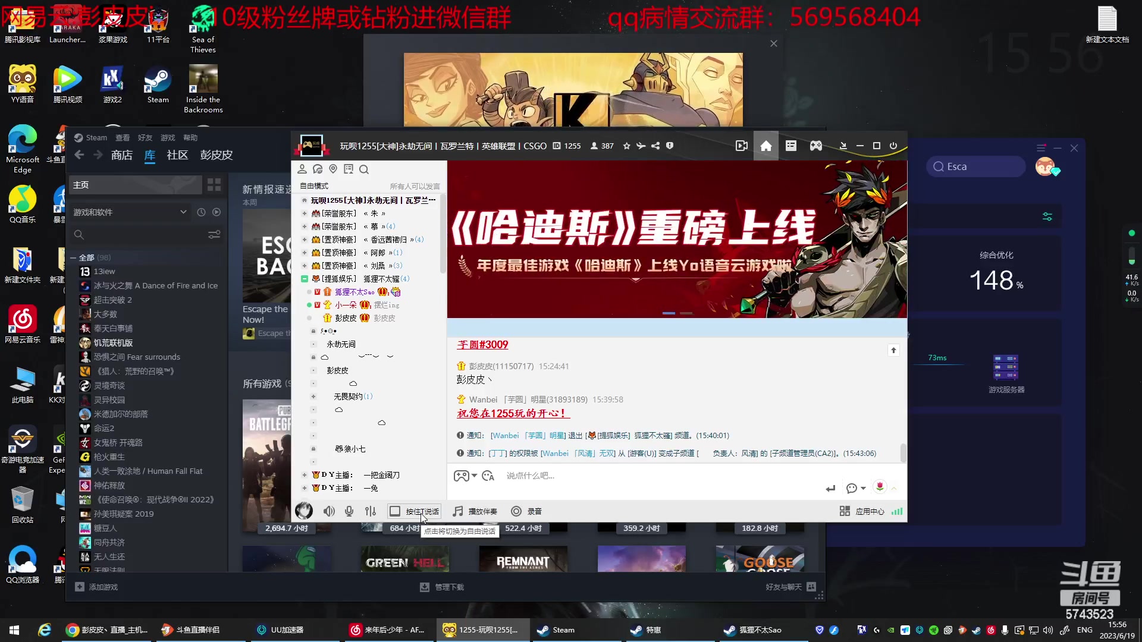Send chat message with enter arrow icon
Viewport: 1142px width, 642px height.
pos(830,488)
